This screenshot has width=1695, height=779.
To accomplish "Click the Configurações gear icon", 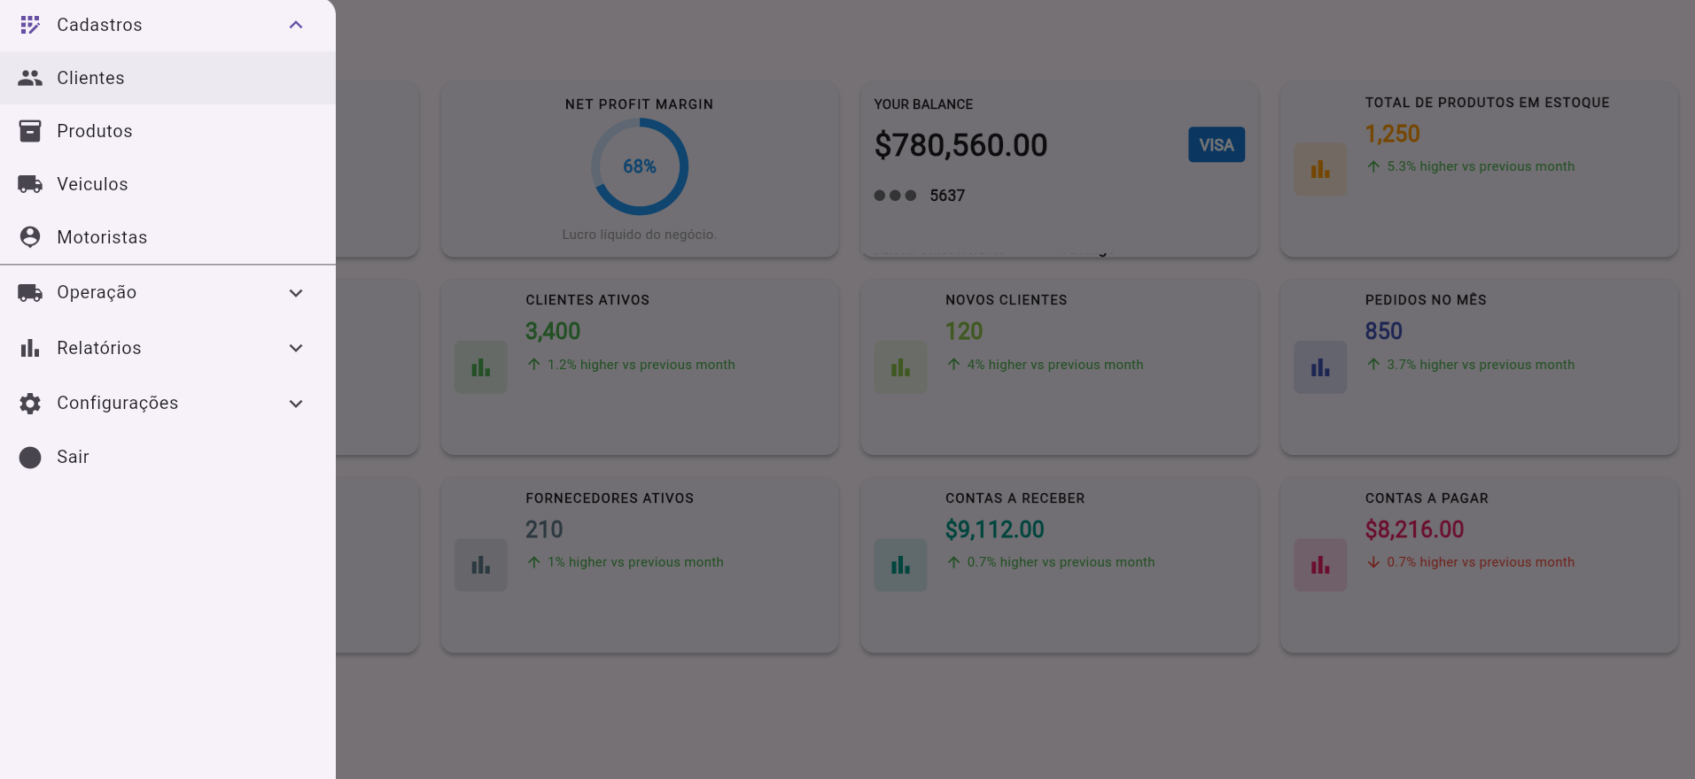I will click(30, 404).
